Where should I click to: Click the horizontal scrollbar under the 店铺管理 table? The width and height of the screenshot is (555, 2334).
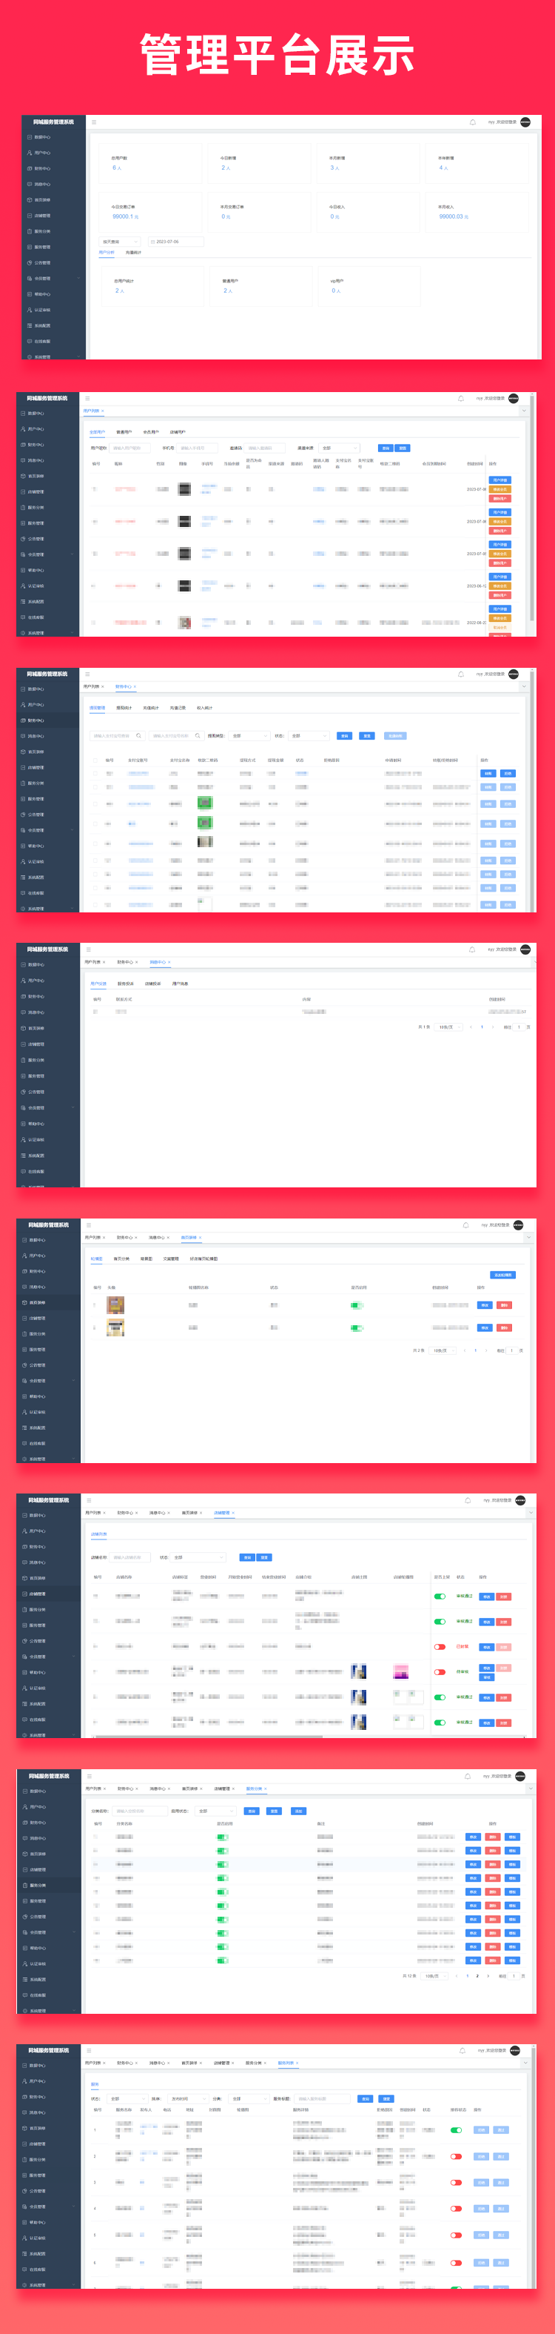(208, 1737)
